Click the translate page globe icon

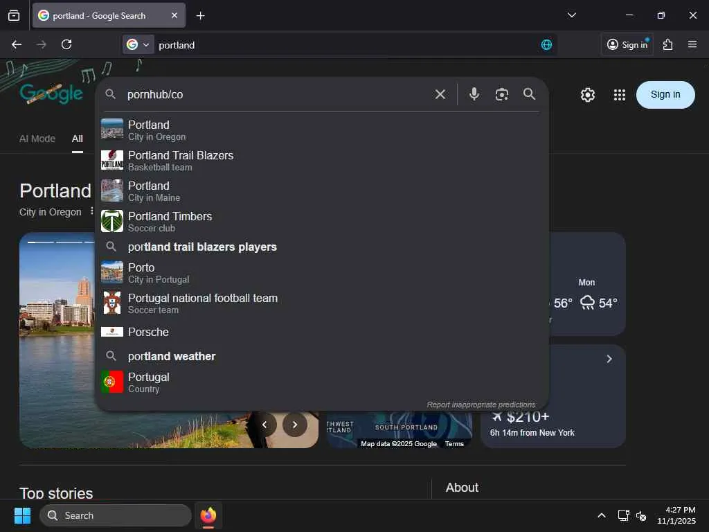pos(546,44)
